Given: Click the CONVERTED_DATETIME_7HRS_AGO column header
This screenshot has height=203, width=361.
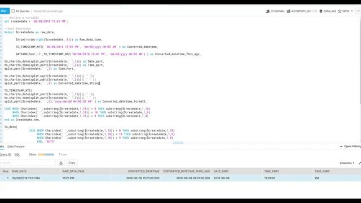Looking at the screenshot, I should point(186,171).
